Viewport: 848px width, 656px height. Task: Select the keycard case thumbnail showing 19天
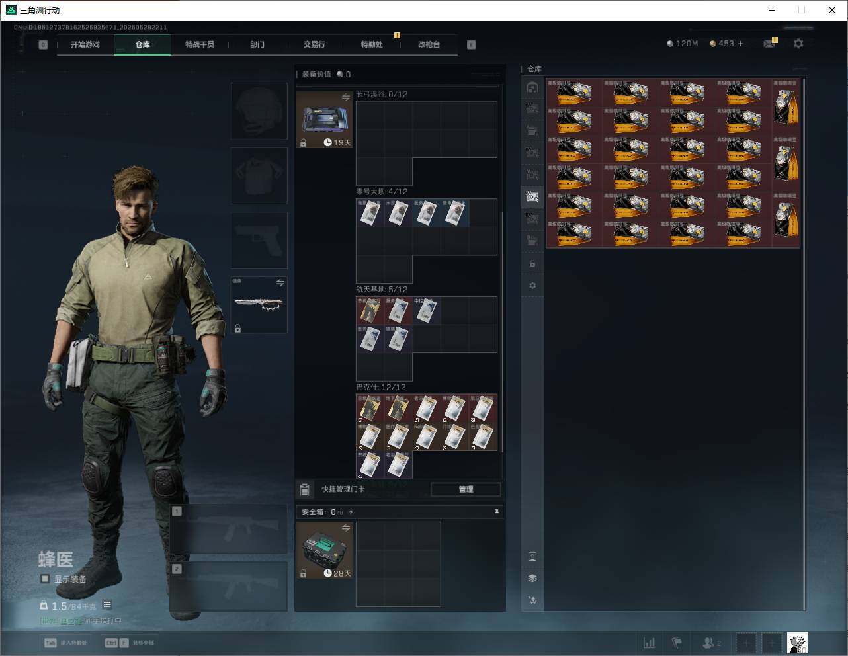click(x=325, y=120)
